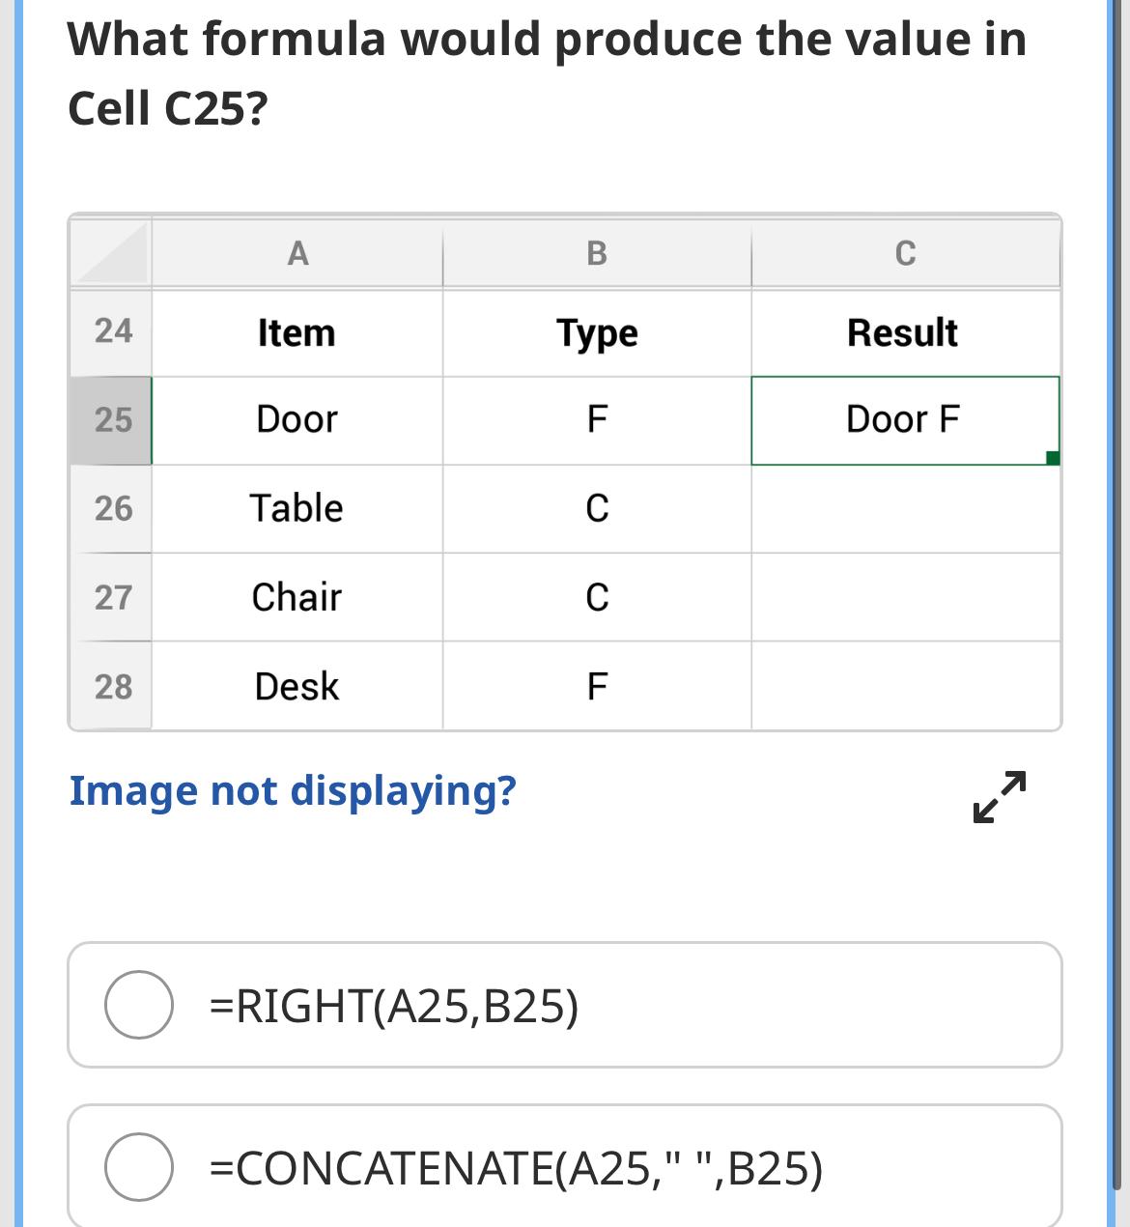Click column A header
Image resolution: width=1130 pixels, height=1227 pixels.
(297, 253)
